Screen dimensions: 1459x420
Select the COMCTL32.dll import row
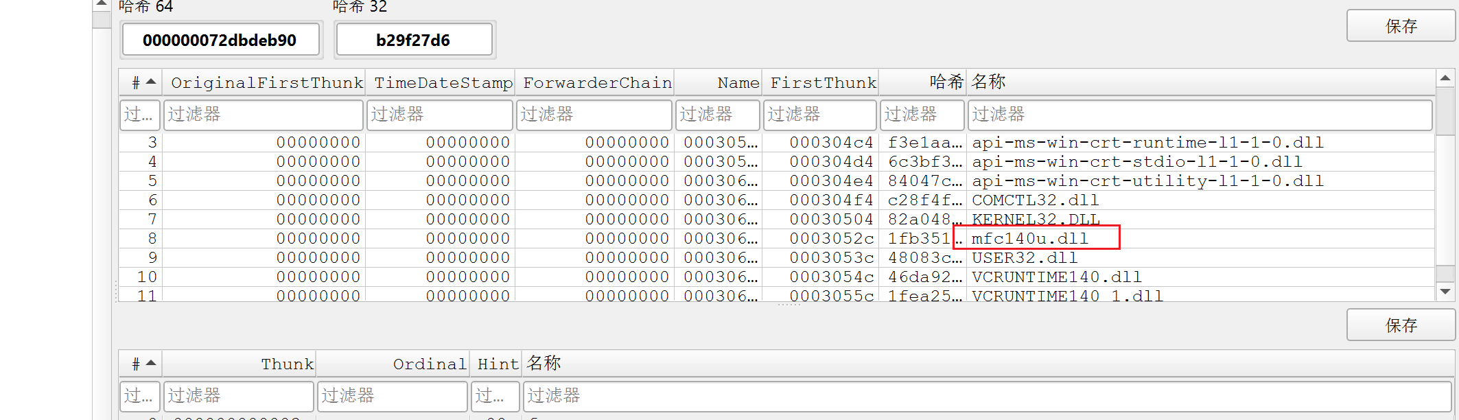tap(1035, 200)
